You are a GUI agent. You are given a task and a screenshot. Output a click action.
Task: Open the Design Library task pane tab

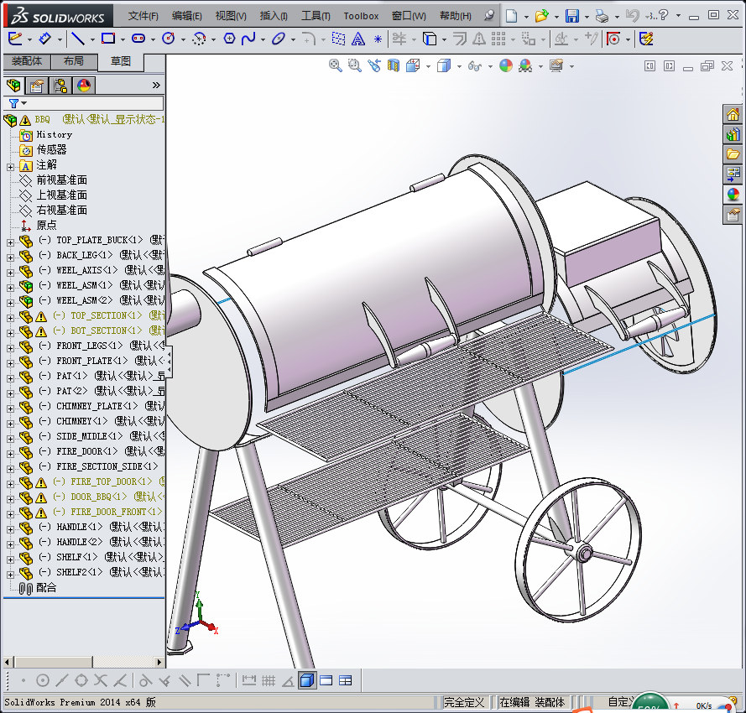click(733, 134)
